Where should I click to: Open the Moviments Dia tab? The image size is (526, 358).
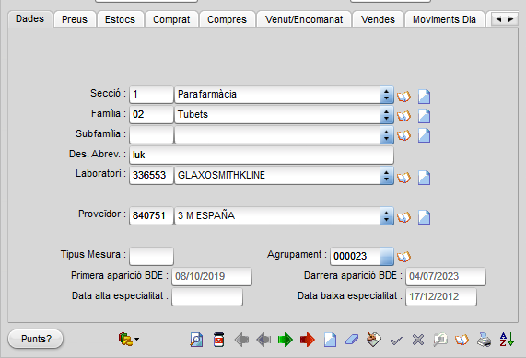(445, 19)
